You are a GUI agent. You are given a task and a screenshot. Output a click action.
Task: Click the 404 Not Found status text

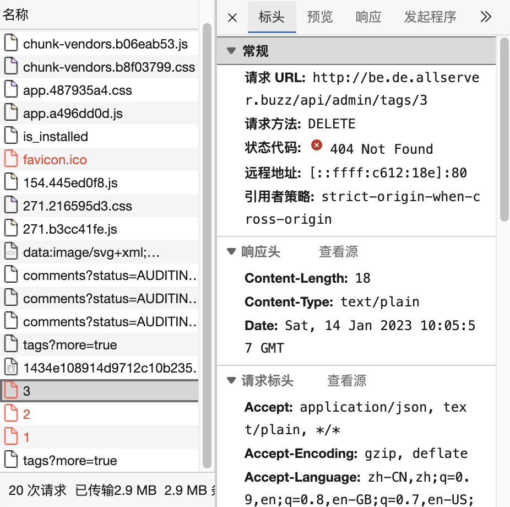[382, 149]
